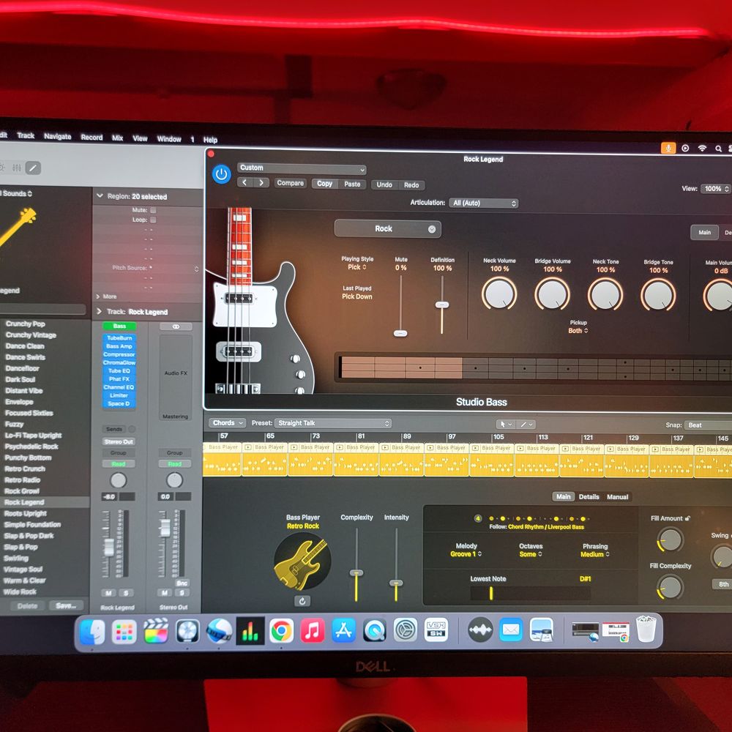Open the Navigate menu
Viewport: 732px width, 732px height.
coord(57,137)
